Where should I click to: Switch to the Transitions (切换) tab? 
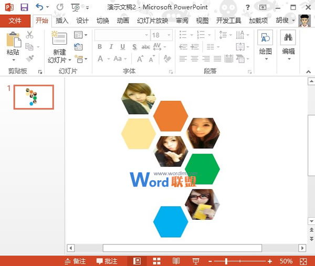pos(103,21)
